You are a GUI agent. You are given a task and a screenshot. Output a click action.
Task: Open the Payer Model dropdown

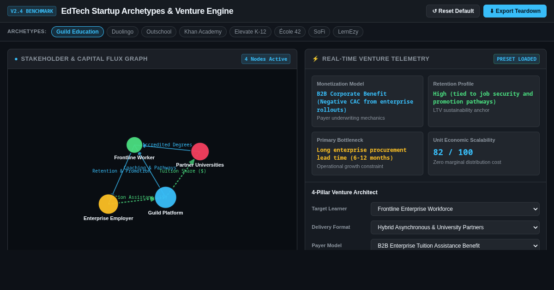tap(455, 246)
